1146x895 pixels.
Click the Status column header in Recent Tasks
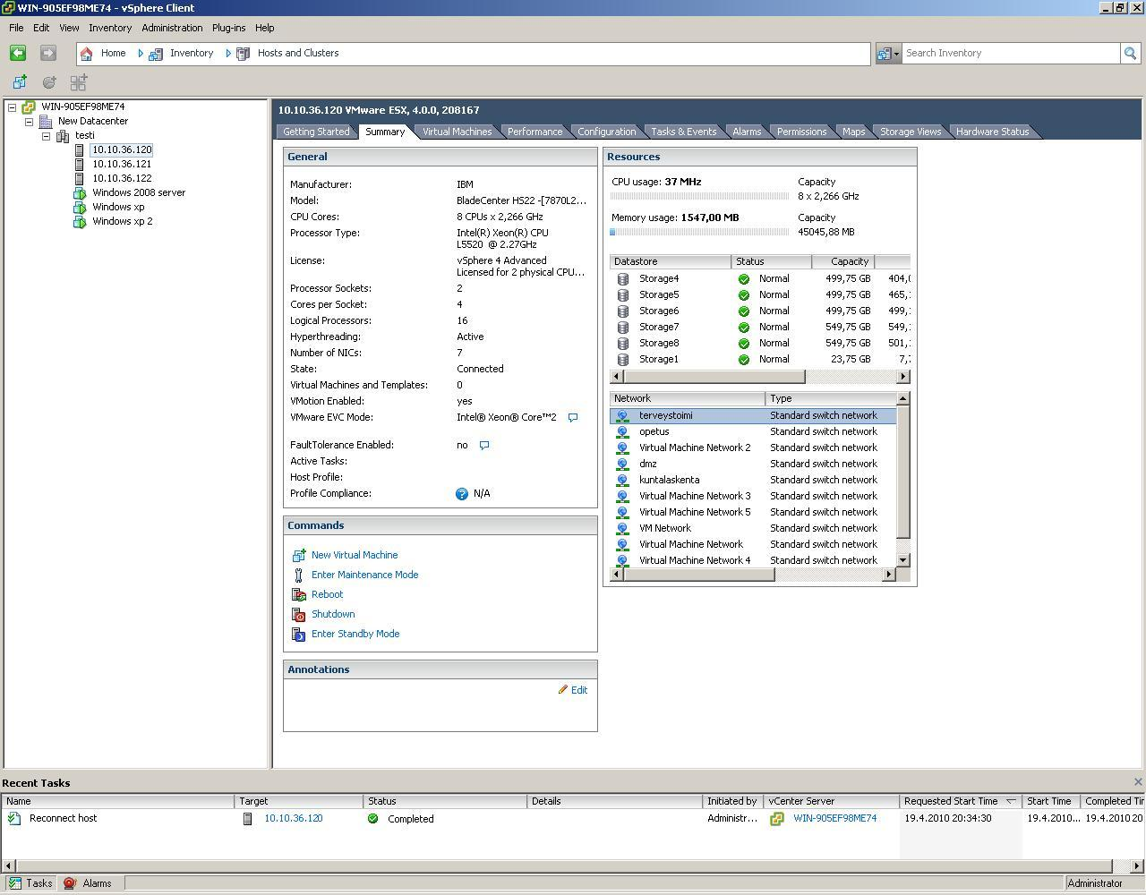pyautogui.click(x=445, y=801)
